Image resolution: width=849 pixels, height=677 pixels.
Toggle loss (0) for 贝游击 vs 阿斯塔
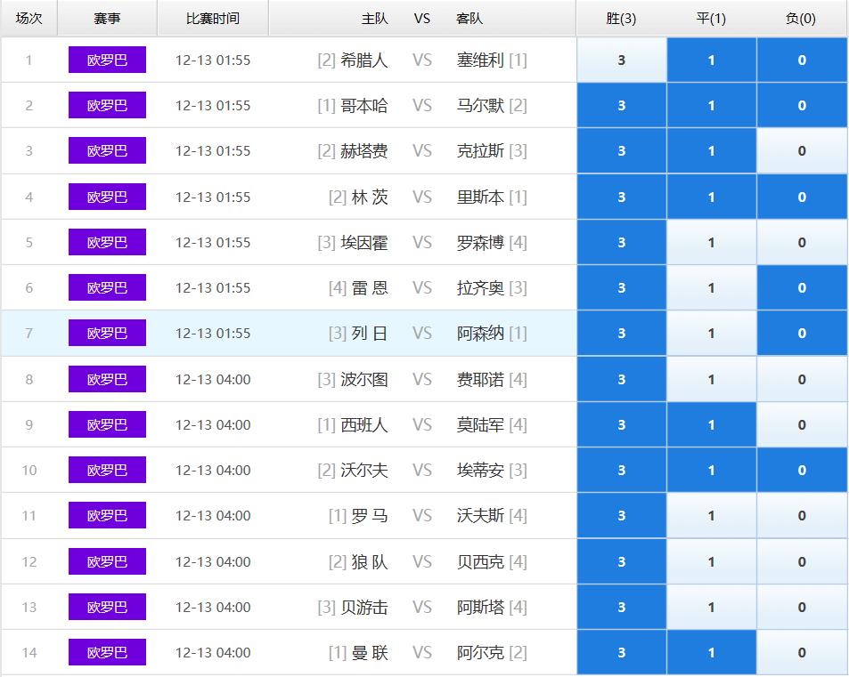coord(802,608)
